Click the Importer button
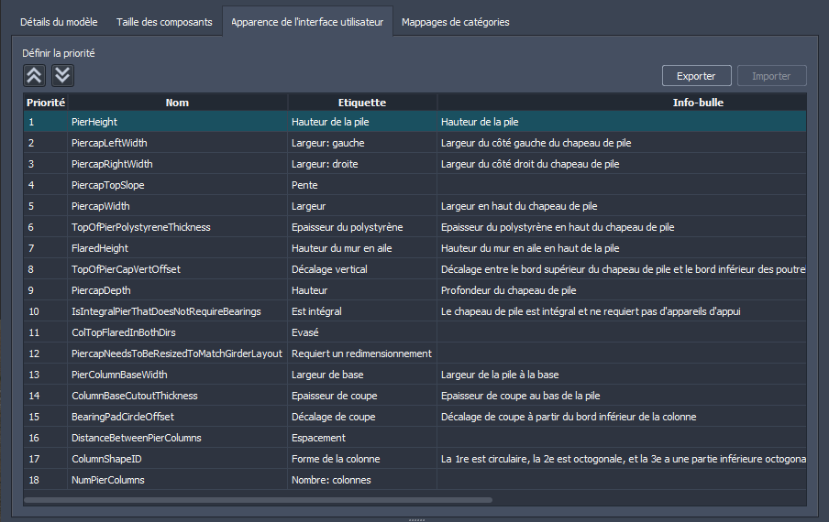Image resolution: width=829 pixels, height=522 pixels. 771,76
